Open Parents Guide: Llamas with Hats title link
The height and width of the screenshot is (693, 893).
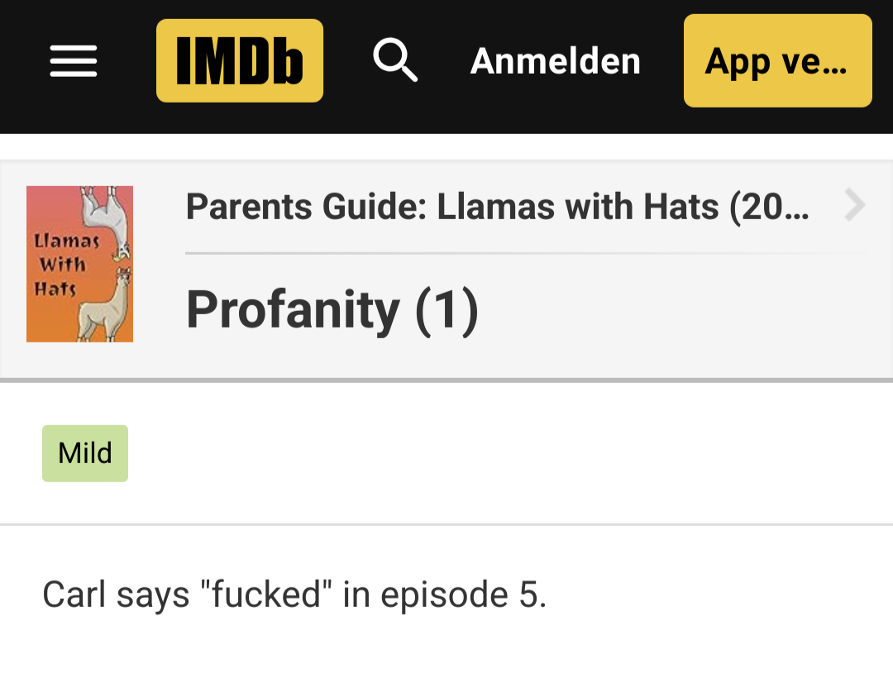pos(497,207)
